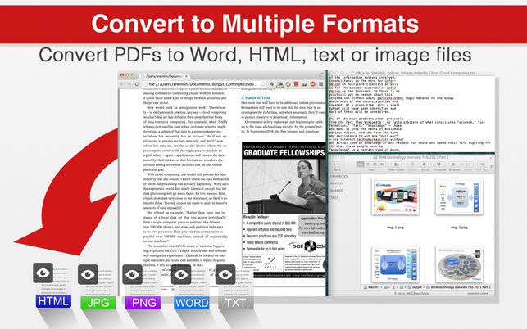Screen dimensions: 527x329
Task: Switch Finder to column view
Action: (375, 164)
